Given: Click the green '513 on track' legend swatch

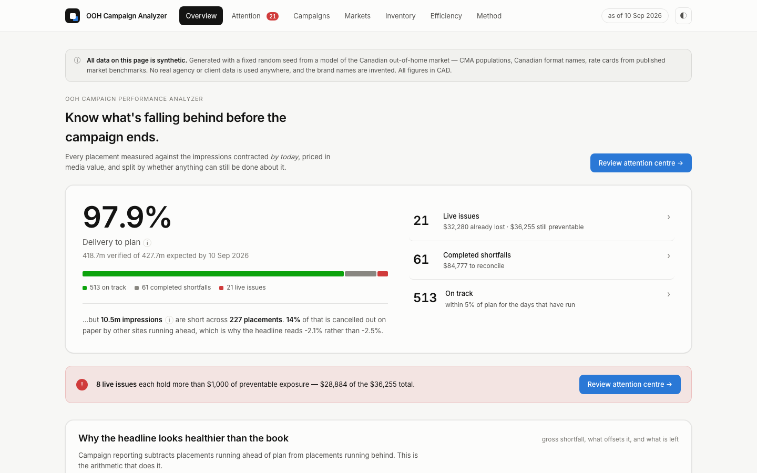Looking at the screenshot, I should [85, 288].
